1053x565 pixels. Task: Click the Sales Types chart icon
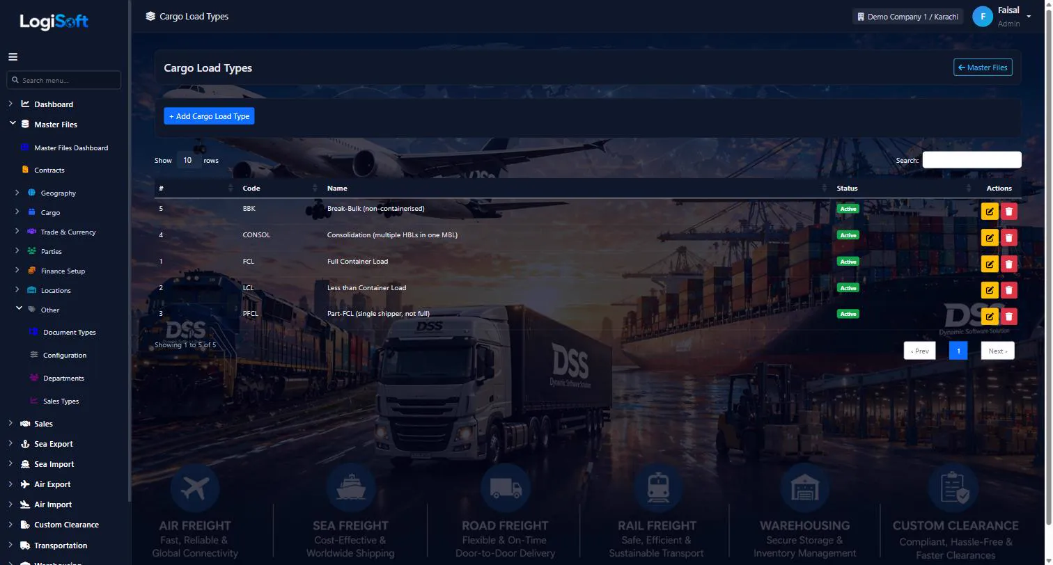33,401
